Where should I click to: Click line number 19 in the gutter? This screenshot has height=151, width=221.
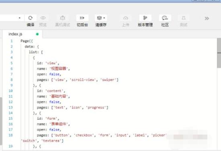(x=11, y=146)
